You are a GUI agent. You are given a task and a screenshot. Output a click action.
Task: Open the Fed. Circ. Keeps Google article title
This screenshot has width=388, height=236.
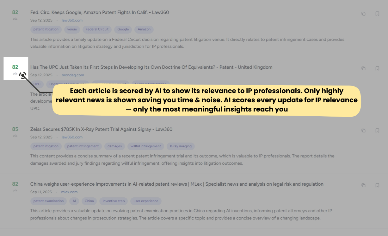coord(100,13)
